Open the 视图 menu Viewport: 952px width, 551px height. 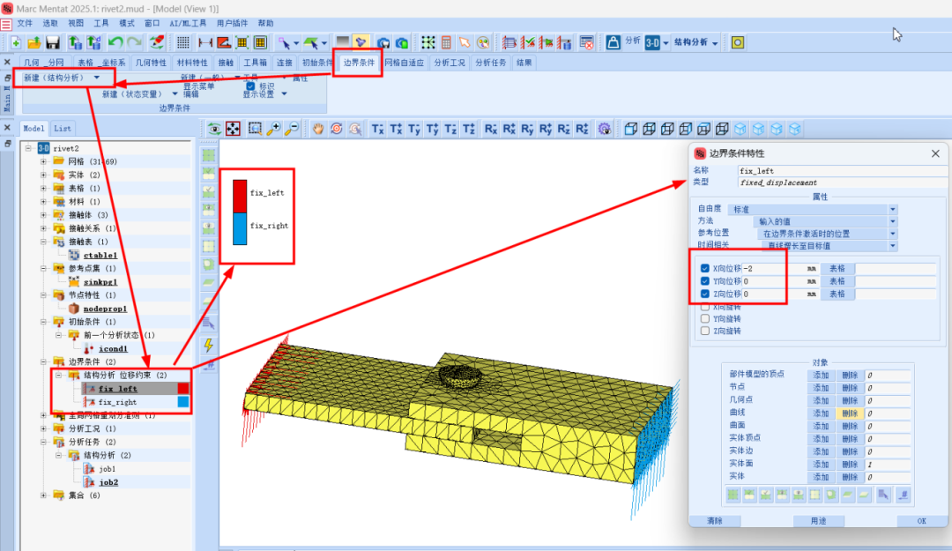(x=76, y=23)
